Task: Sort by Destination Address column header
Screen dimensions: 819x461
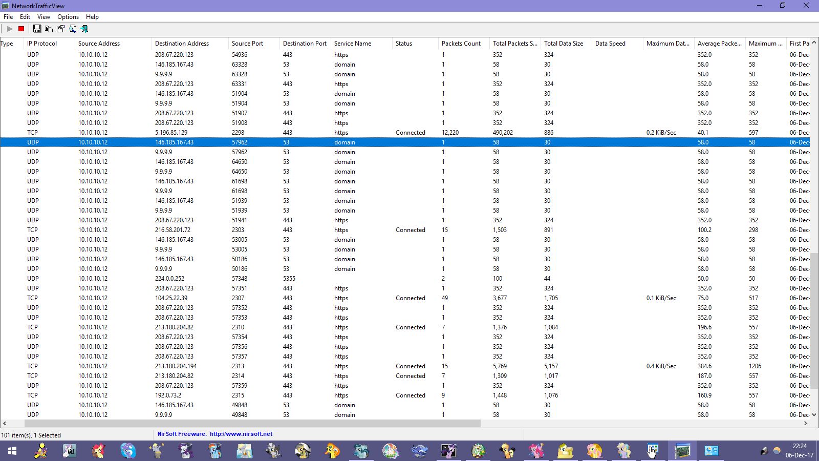Action: click(182, 44)
